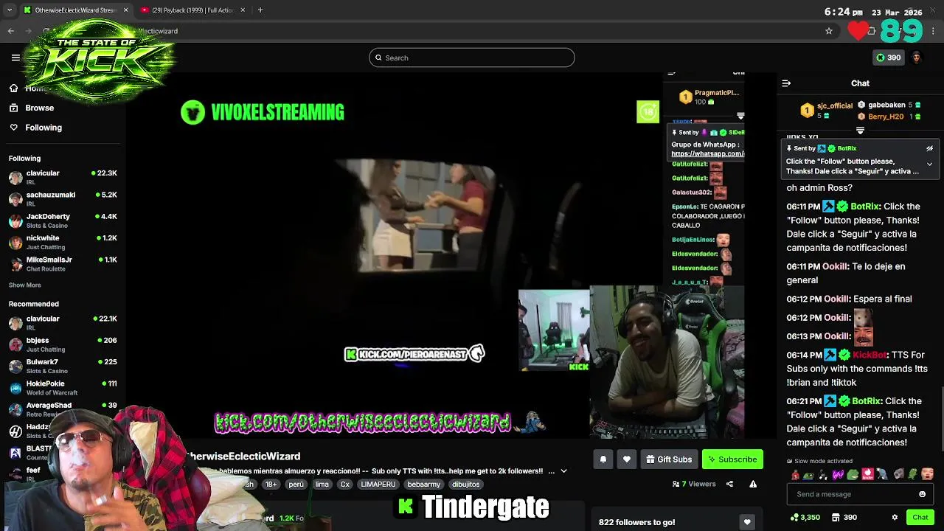The image size is (944, 531).
Task: Open chat settings gear
Action: (895, 518)
